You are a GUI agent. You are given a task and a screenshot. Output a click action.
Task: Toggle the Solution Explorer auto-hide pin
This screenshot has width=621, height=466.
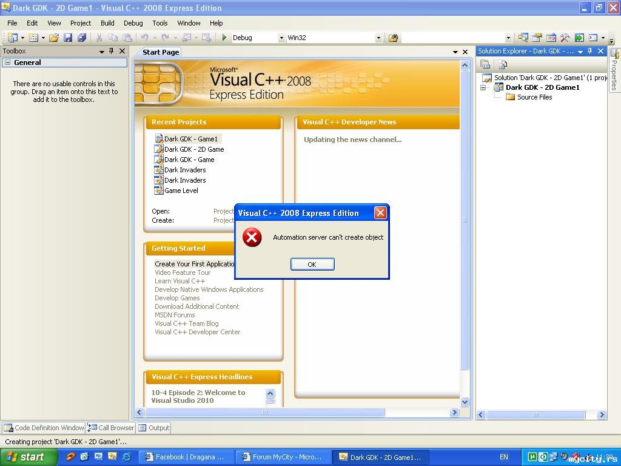589,51
